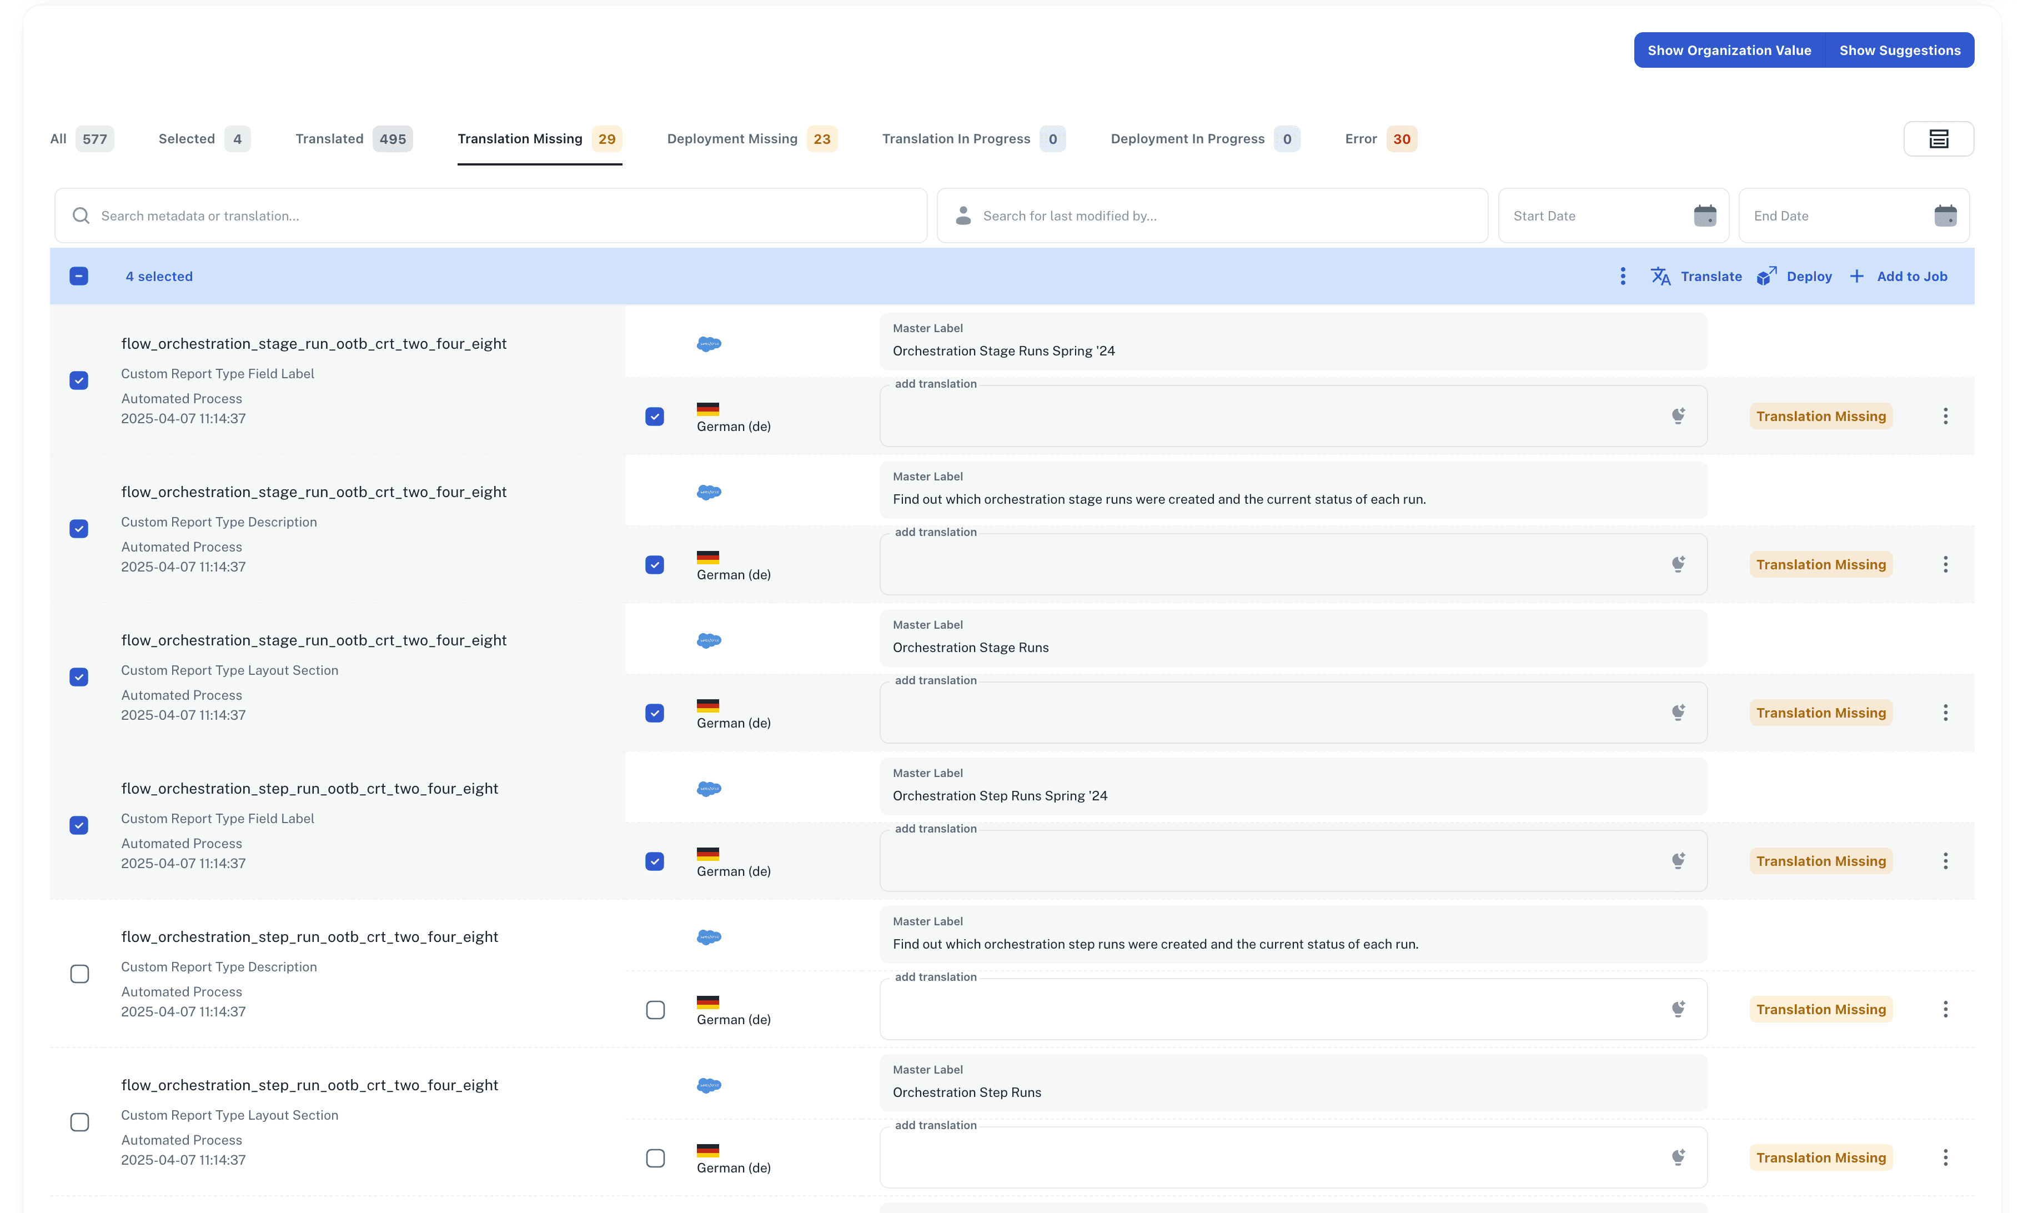Check the step run Custom Report Type Description row
This screenshot has width=2018, height=1213.
coord(79,974)
